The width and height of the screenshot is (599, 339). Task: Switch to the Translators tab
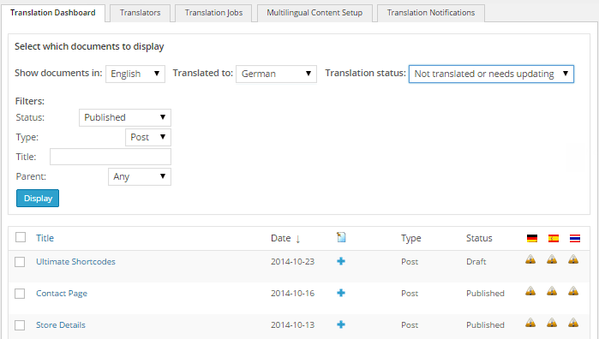141,13
